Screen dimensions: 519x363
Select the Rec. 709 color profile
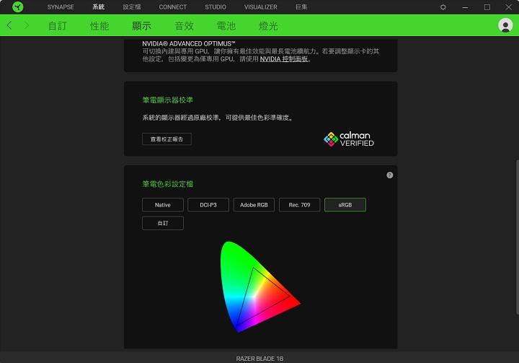[x=300, y=205]
